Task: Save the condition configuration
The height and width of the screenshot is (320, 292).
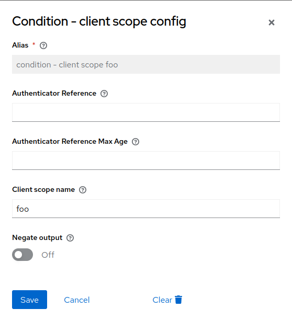Action: [30, 300]
